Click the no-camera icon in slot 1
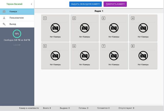 tap(55, 28)
